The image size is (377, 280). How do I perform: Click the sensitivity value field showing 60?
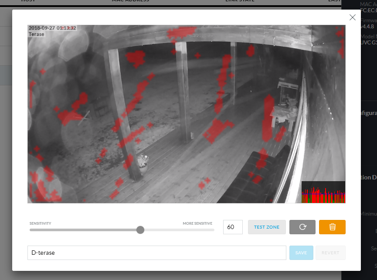click(233, 227)
